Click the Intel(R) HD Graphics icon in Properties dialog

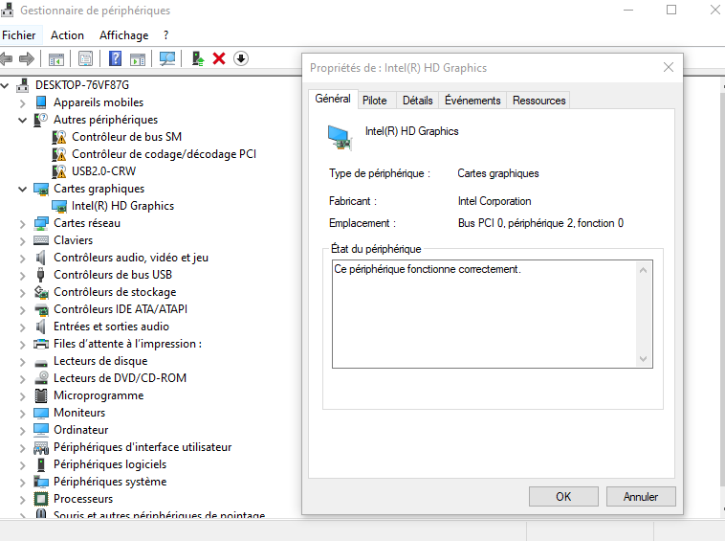[341, 138]
